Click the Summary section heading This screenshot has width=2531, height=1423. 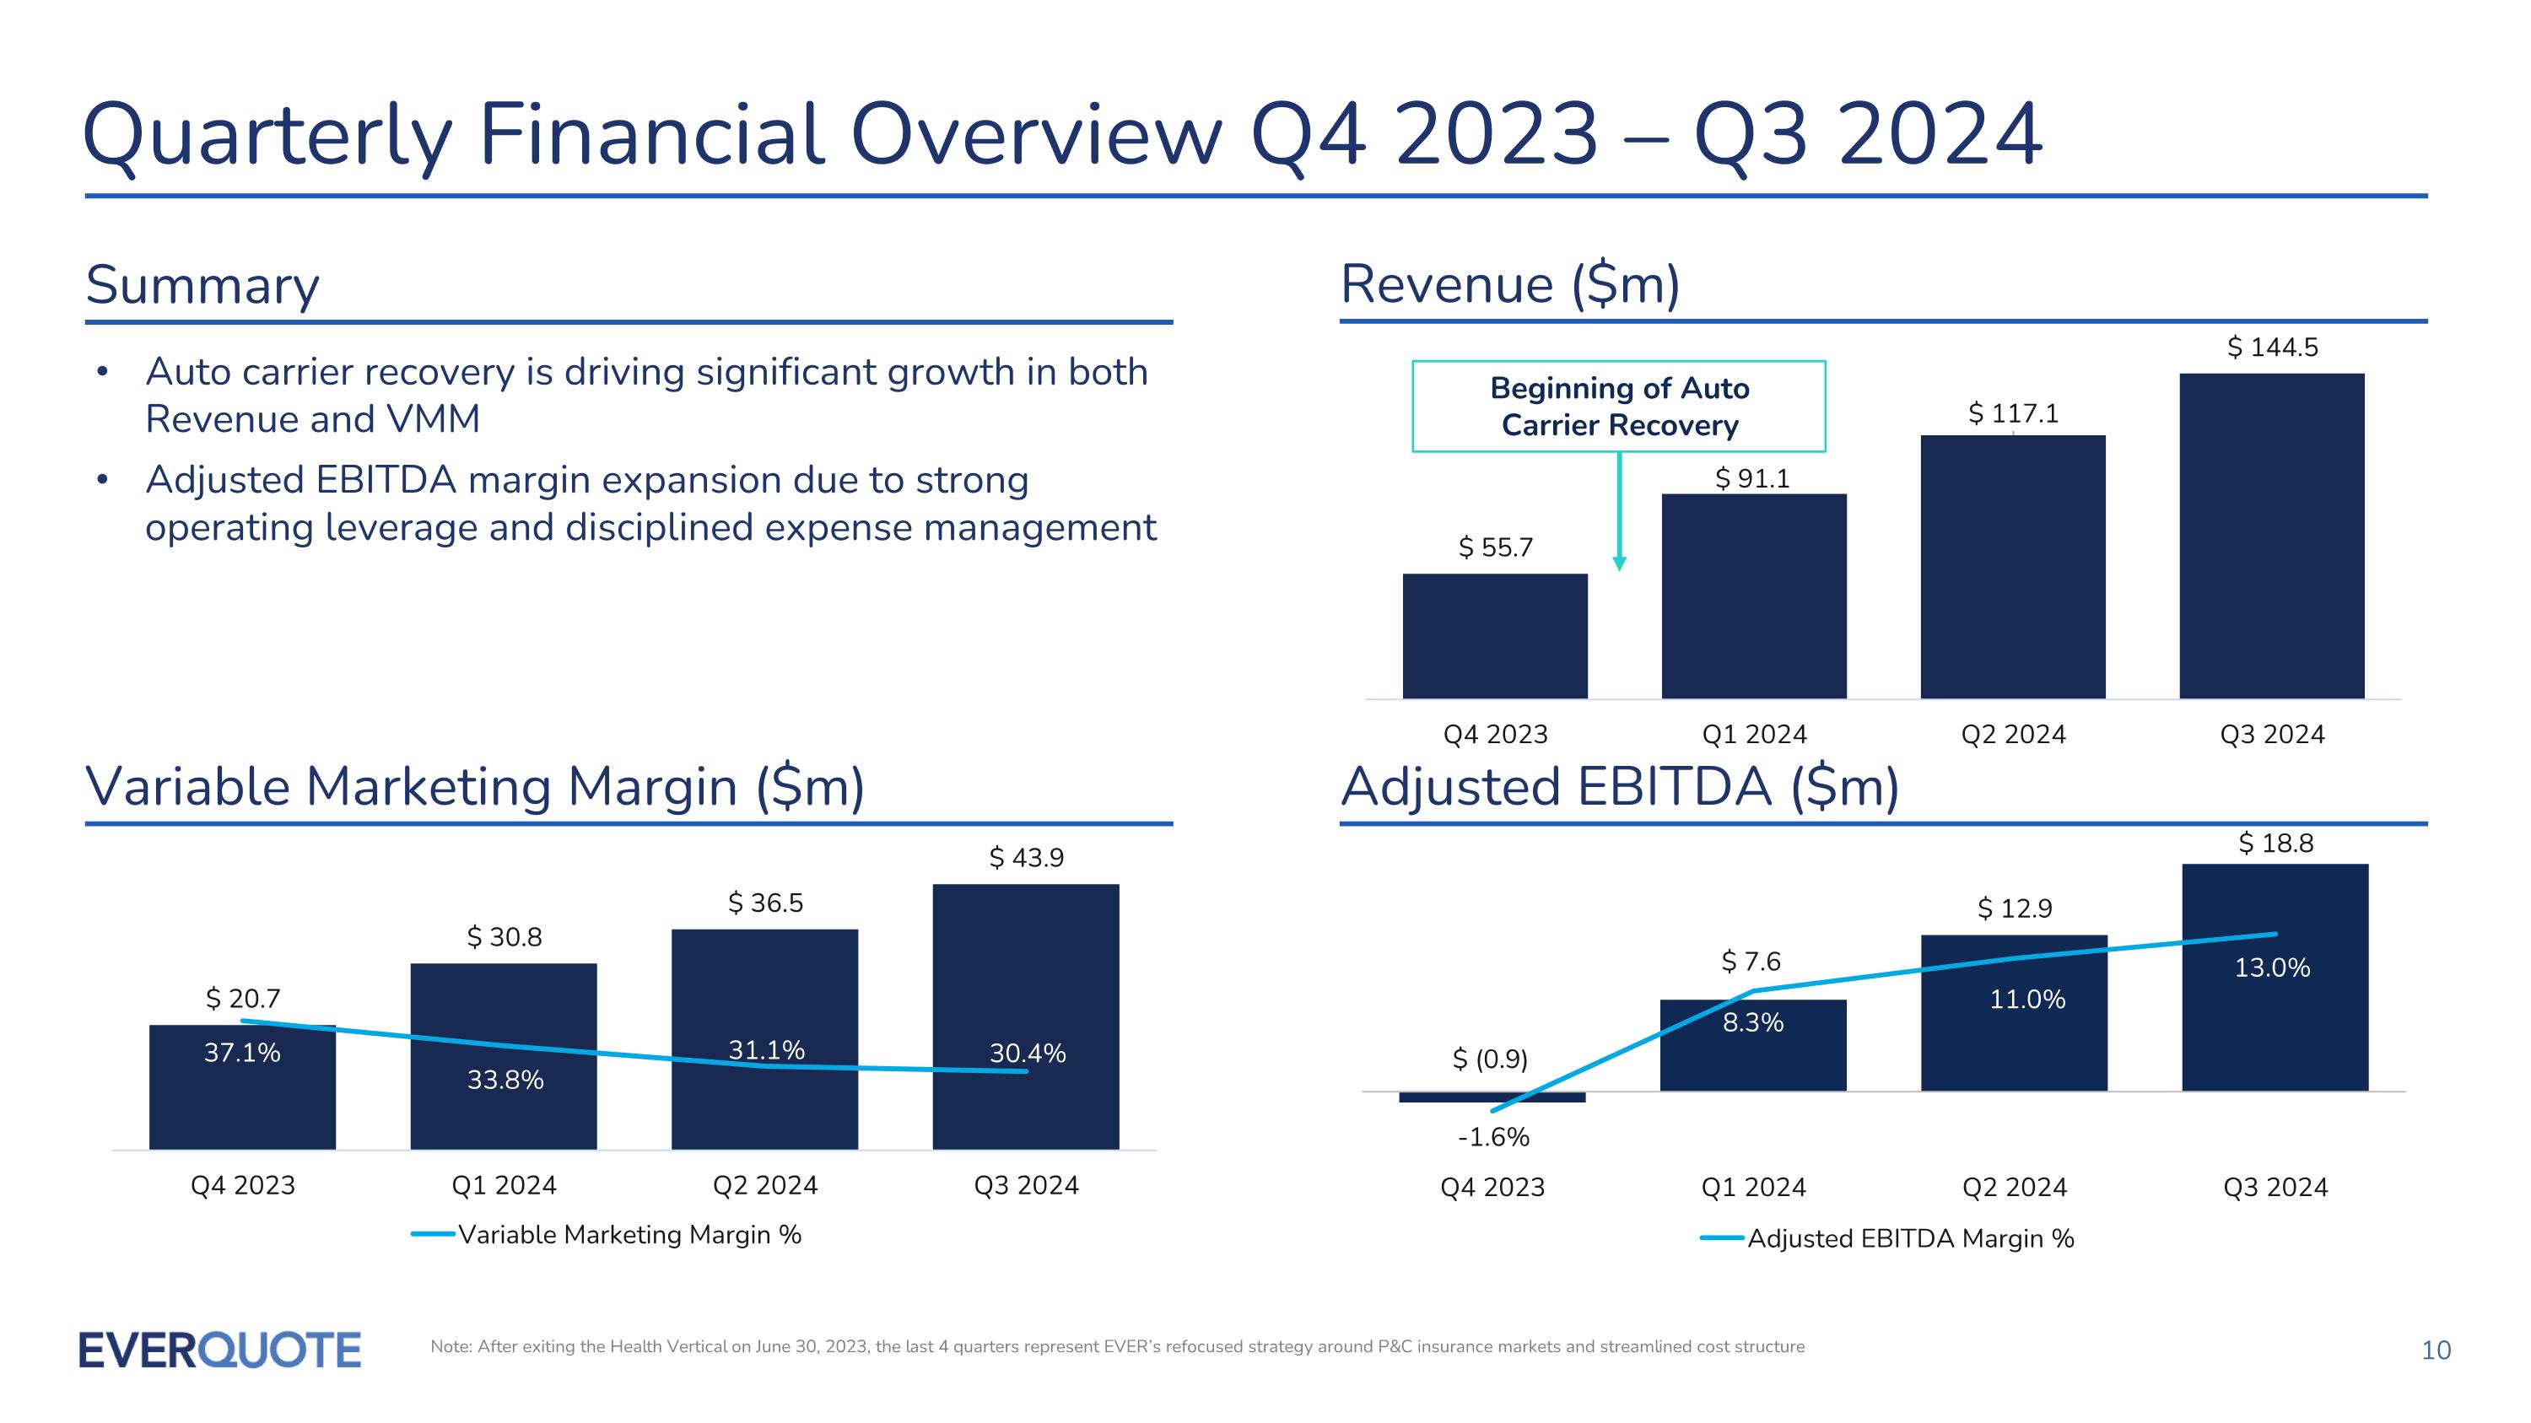tap(202, 285)
